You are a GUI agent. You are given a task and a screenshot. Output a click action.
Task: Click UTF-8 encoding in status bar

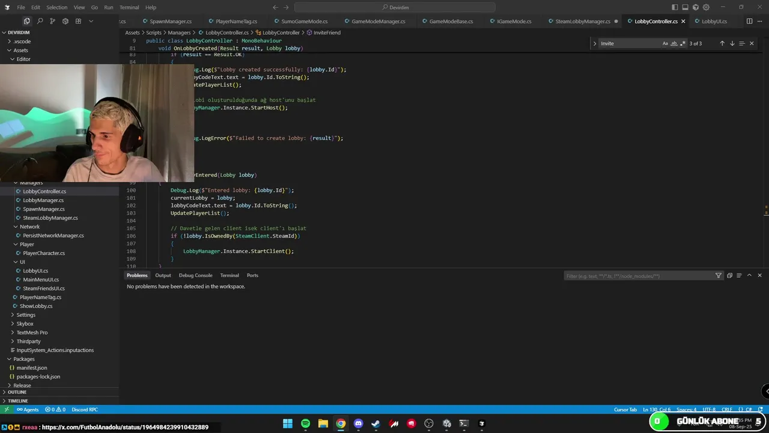(709, 410)
